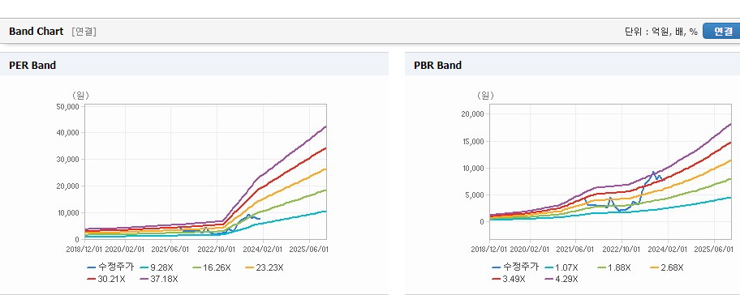The width and height of the screenshot is (740, 295).
Task: Toggle the 30.21X legend entry
Action: tap(105, 279)
